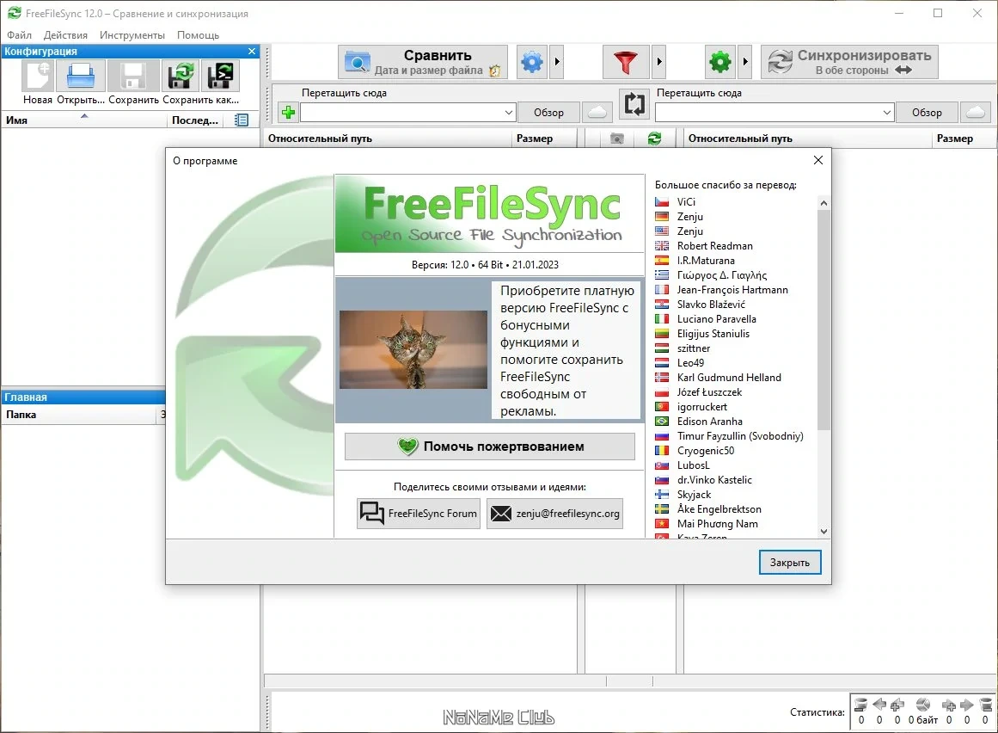The height and width of the screenshot is (733, 998).
Task: Click right Обзор browse button
Action: [927, 113]
